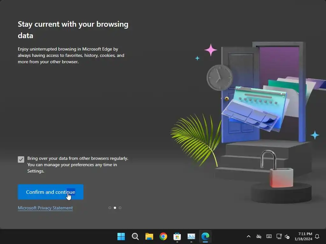Screen dimensions: 326x244
Task: Launch File Explorer from the taskbar
Action: (149, 236)
